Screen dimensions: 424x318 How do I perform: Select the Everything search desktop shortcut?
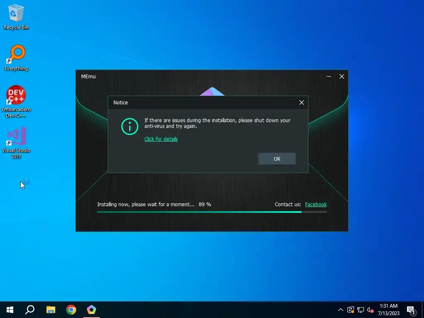(x=16, y=58)
